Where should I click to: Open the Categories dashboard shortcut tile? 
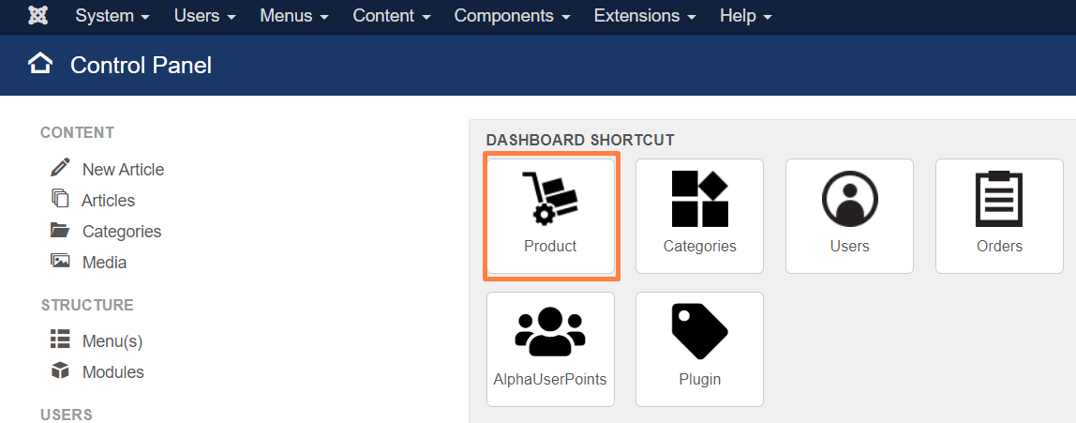(x=699, y=216)
